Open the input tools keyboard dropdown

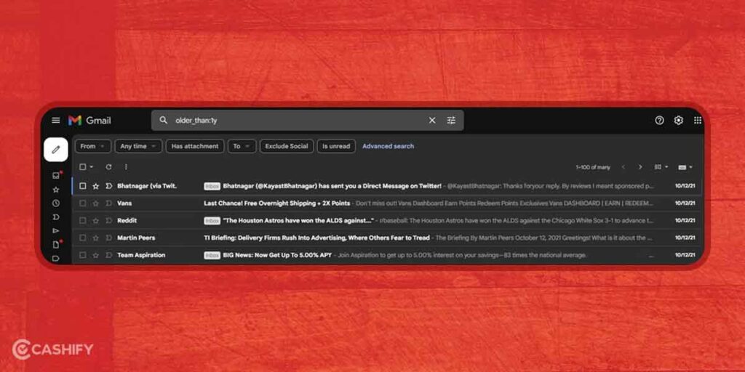(x=685, y=167)
